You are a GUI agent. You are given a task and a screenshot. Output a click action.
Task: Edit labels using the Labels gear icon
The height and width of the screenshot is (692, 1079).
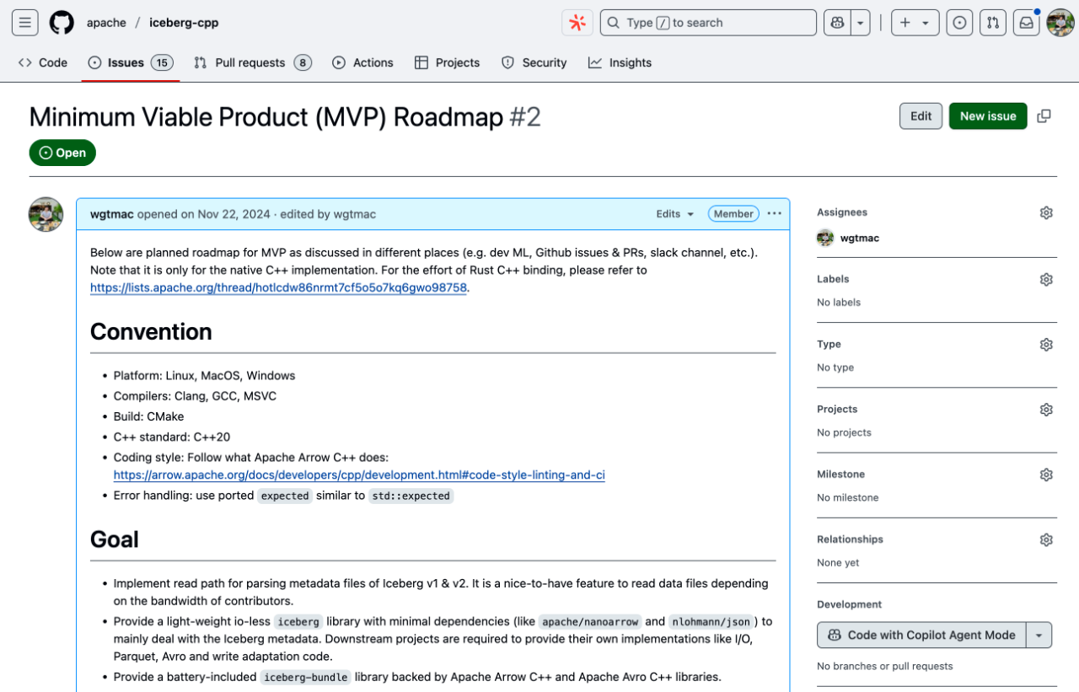pos(1046,279)
